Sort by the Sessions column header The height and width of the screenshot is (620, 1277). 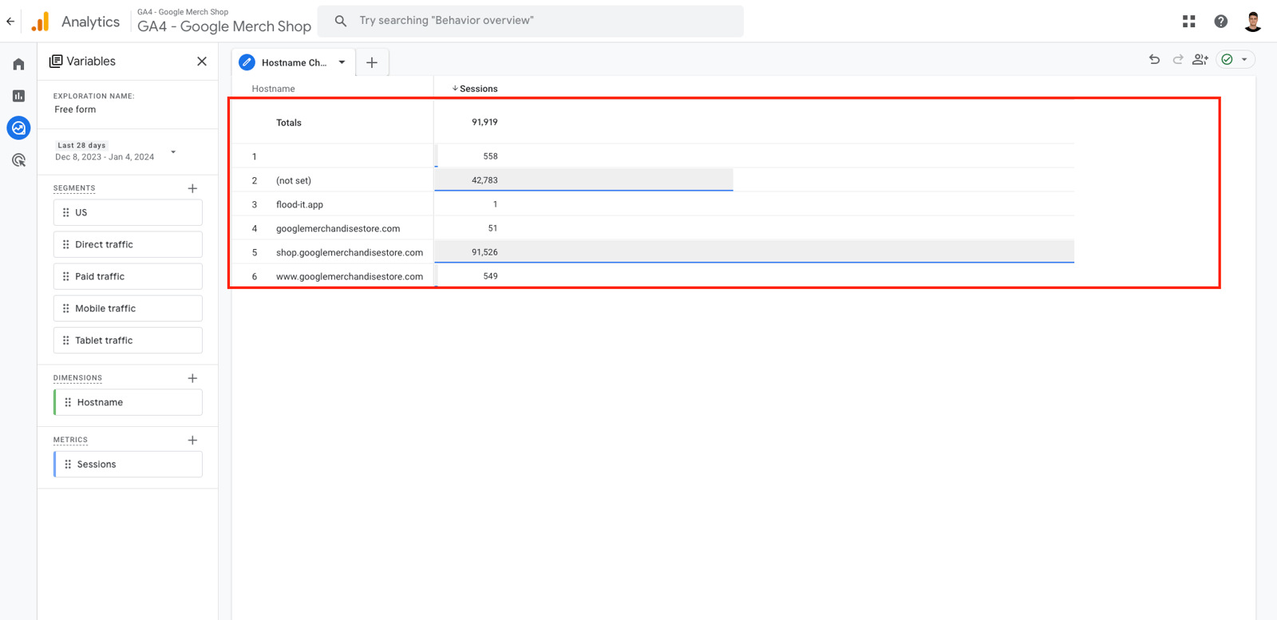pyautogui.click(x=475, y=89)
